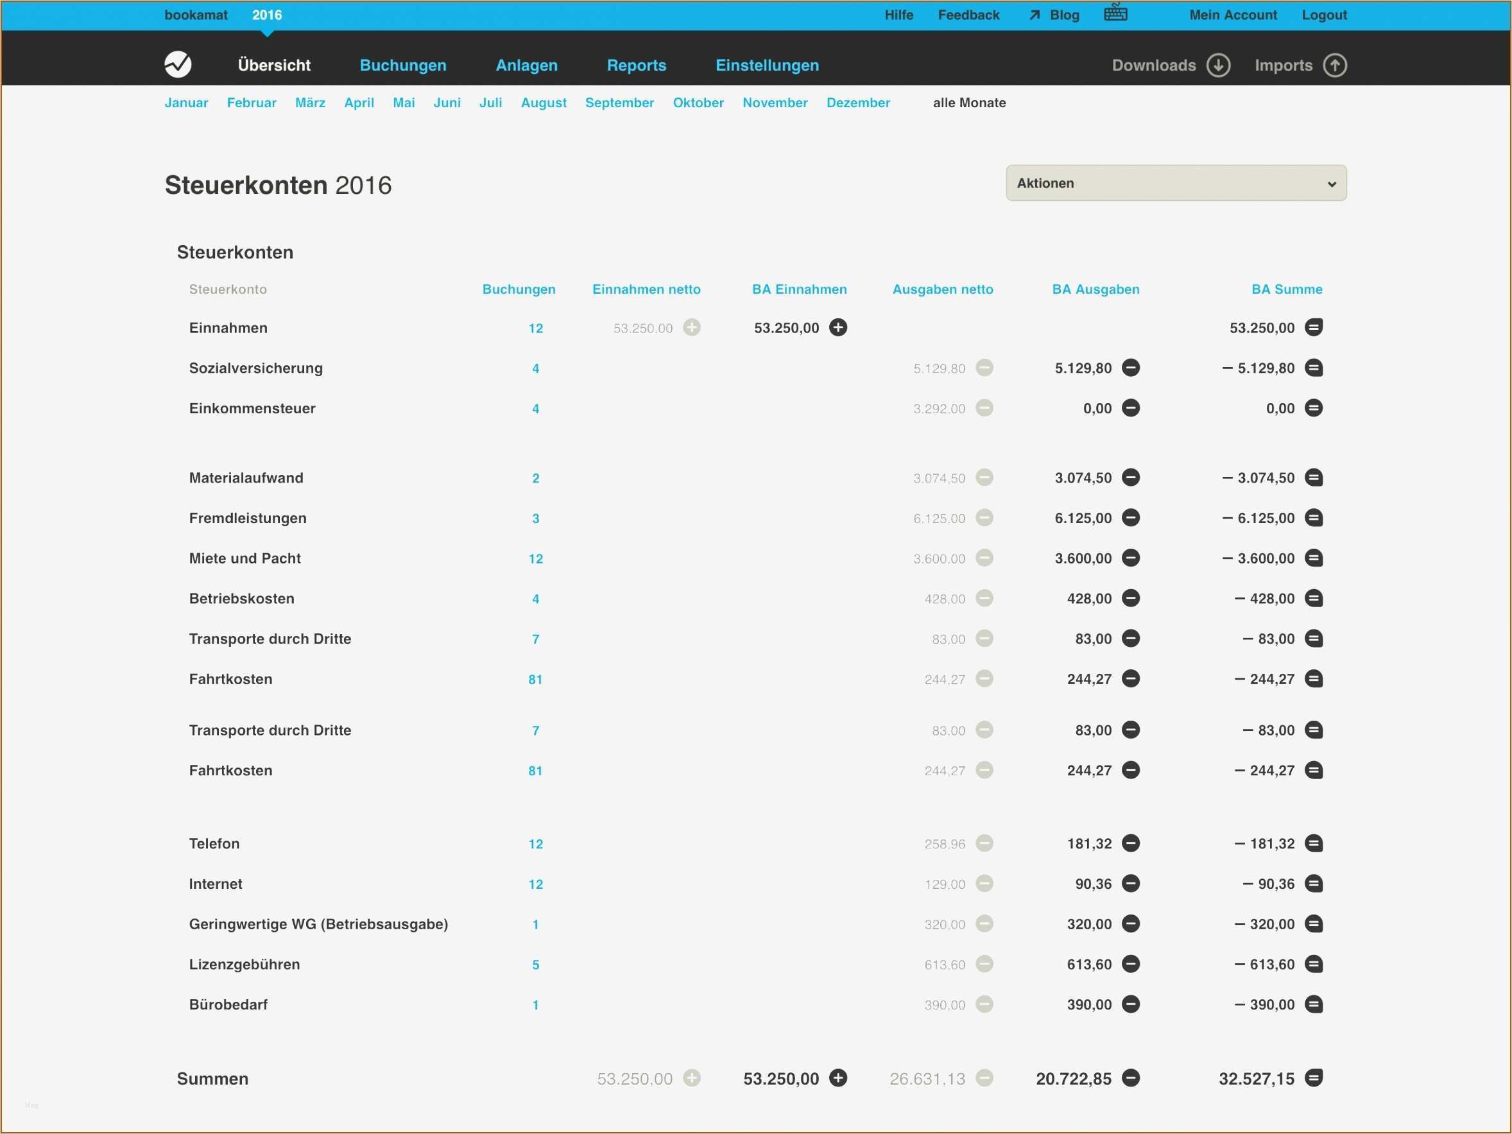The height and width of the screenshot is (1134, 1512).
Task: Click black plus icon beside Einnahmen BA Einnahmen
Action: point(838,327)
